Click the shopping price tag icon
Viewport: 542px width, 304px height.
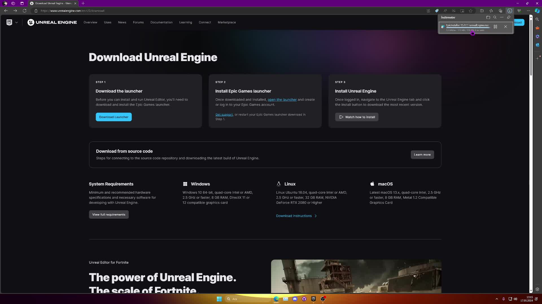pyautogui.click(x=437, y=11)
